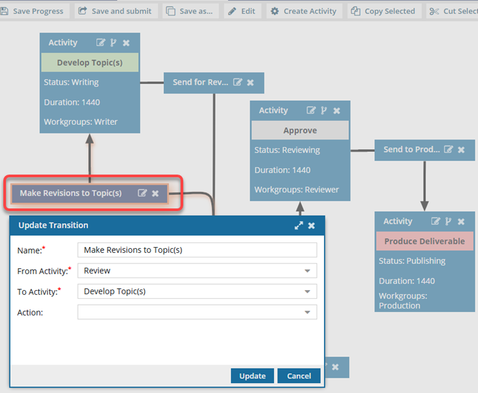
Task: Select Create Activity in toolbar
Action: tap(304, 11)
